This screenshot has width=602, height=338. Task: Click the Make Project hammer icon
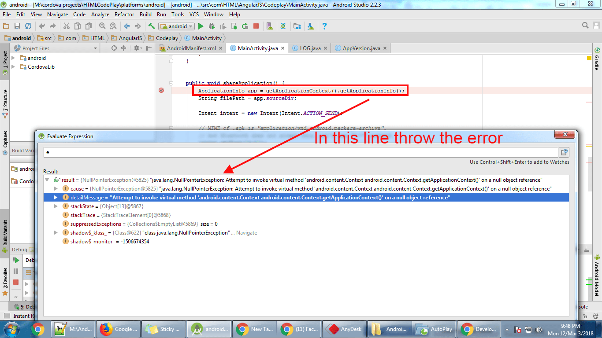point(152,26)
